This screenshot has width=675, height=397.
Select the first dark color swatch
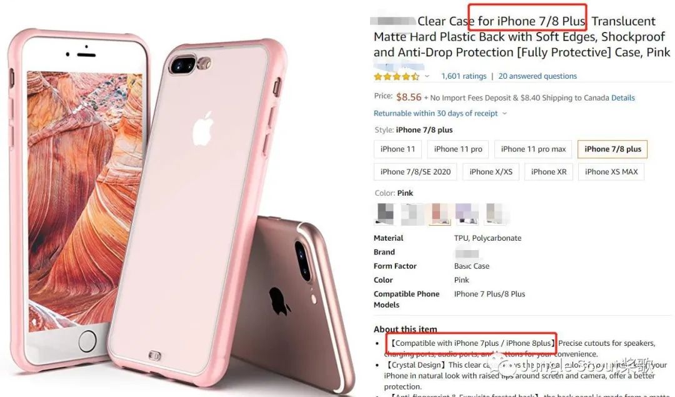tap(385, 214)
